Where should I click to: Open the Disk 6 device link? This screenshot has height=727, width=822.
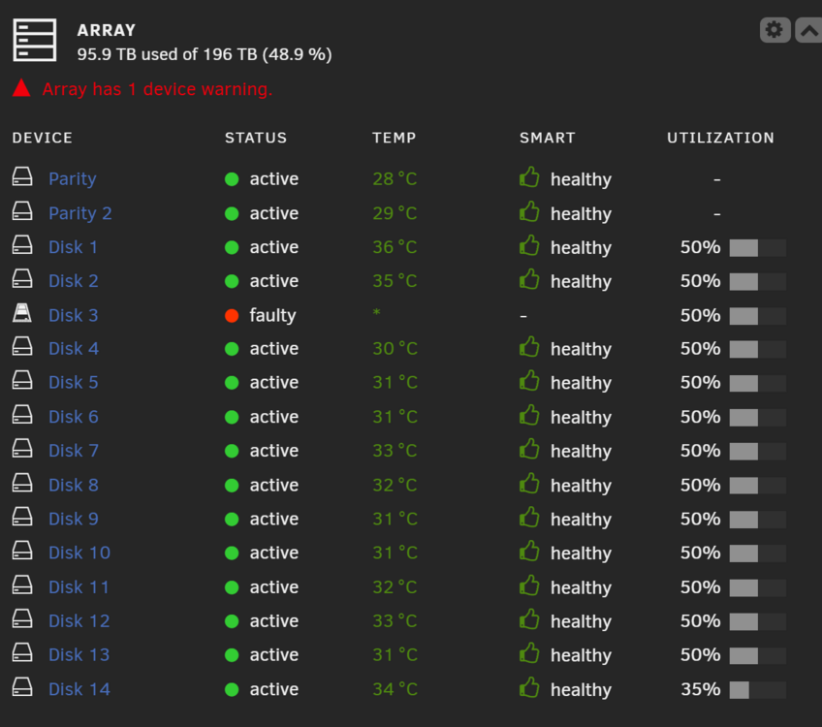[74, 417]
